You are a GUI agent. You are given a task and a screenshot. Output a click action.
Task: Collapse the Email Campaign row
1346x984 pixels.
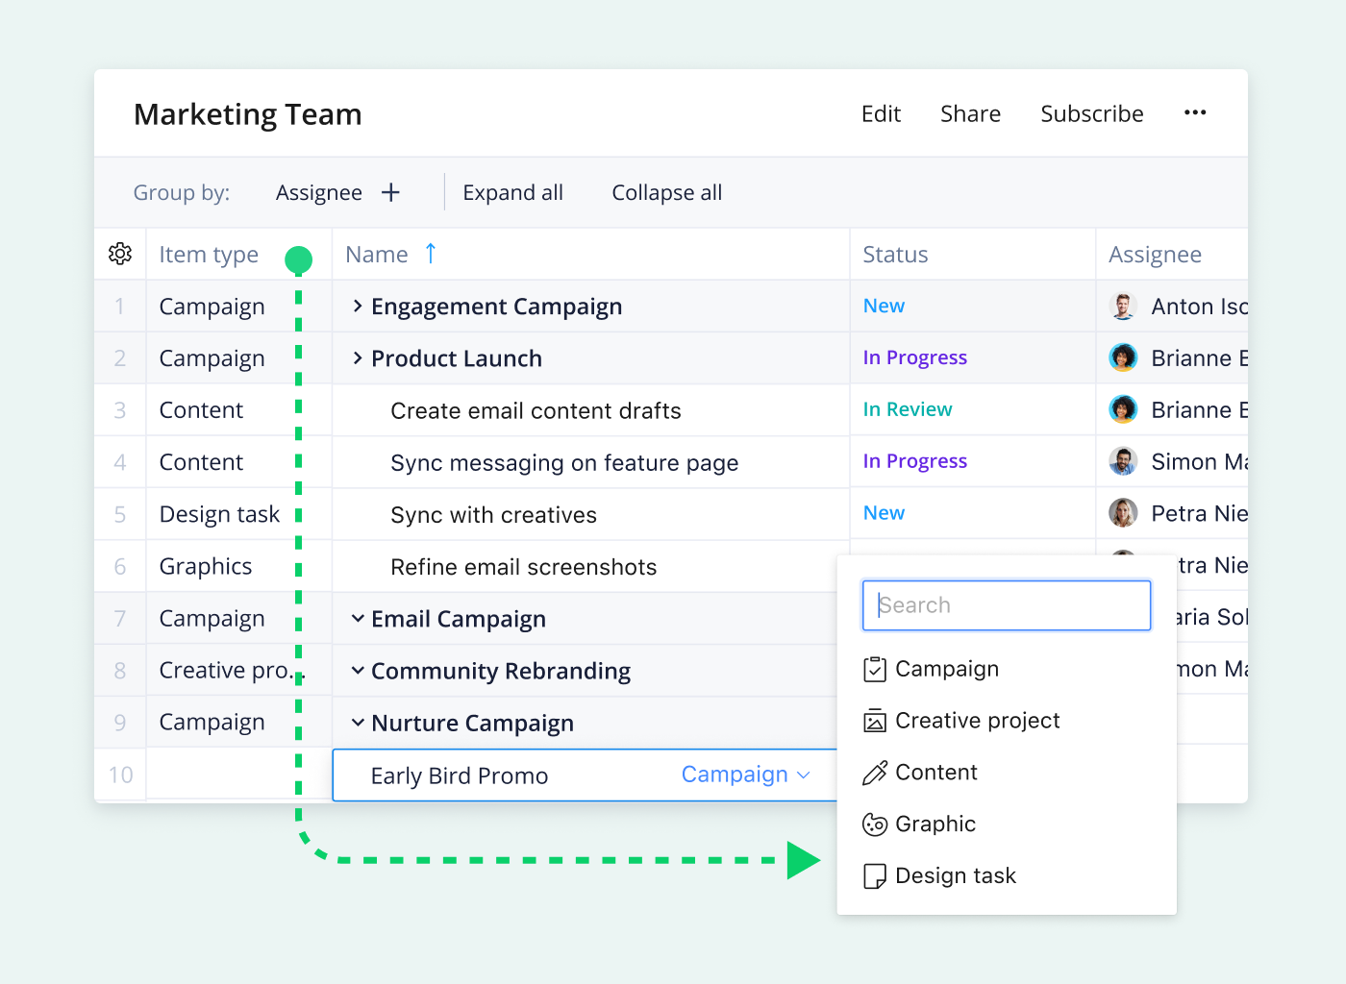(358, 619)
